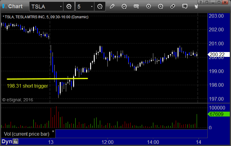Click the 14:00 time axis label
This screenshot has width=231, height=146.
click(153, 142)
